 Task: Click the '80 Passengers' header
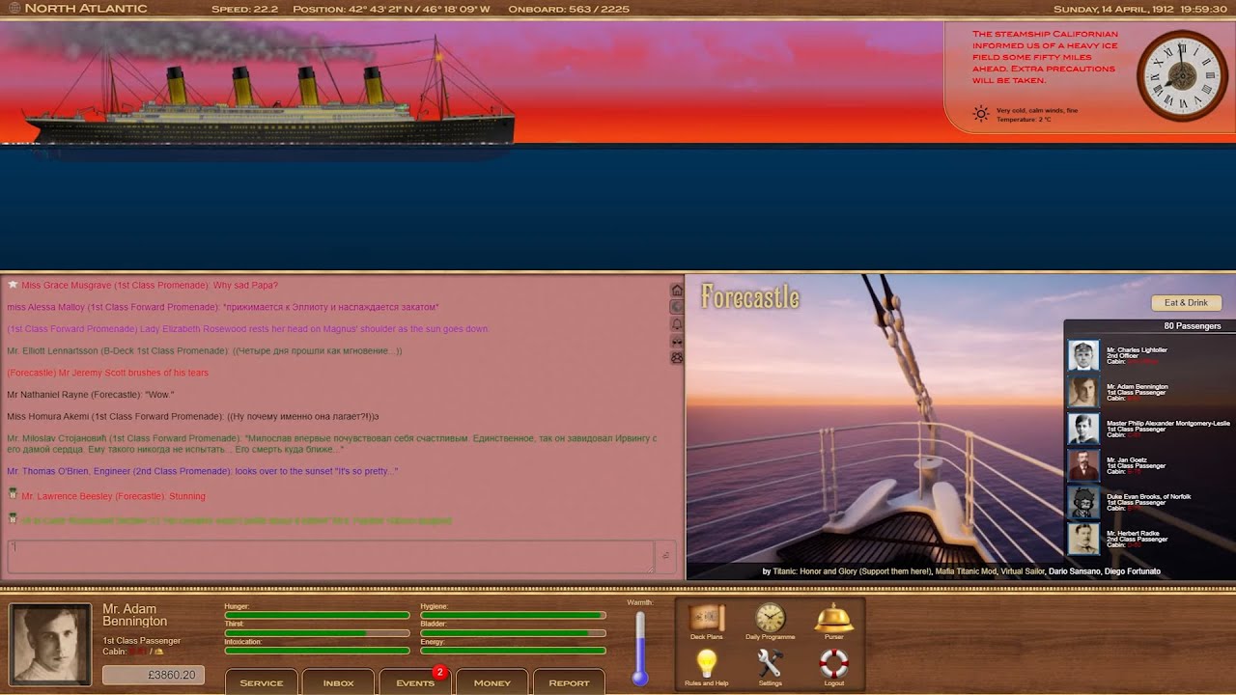click(1193, 326)
